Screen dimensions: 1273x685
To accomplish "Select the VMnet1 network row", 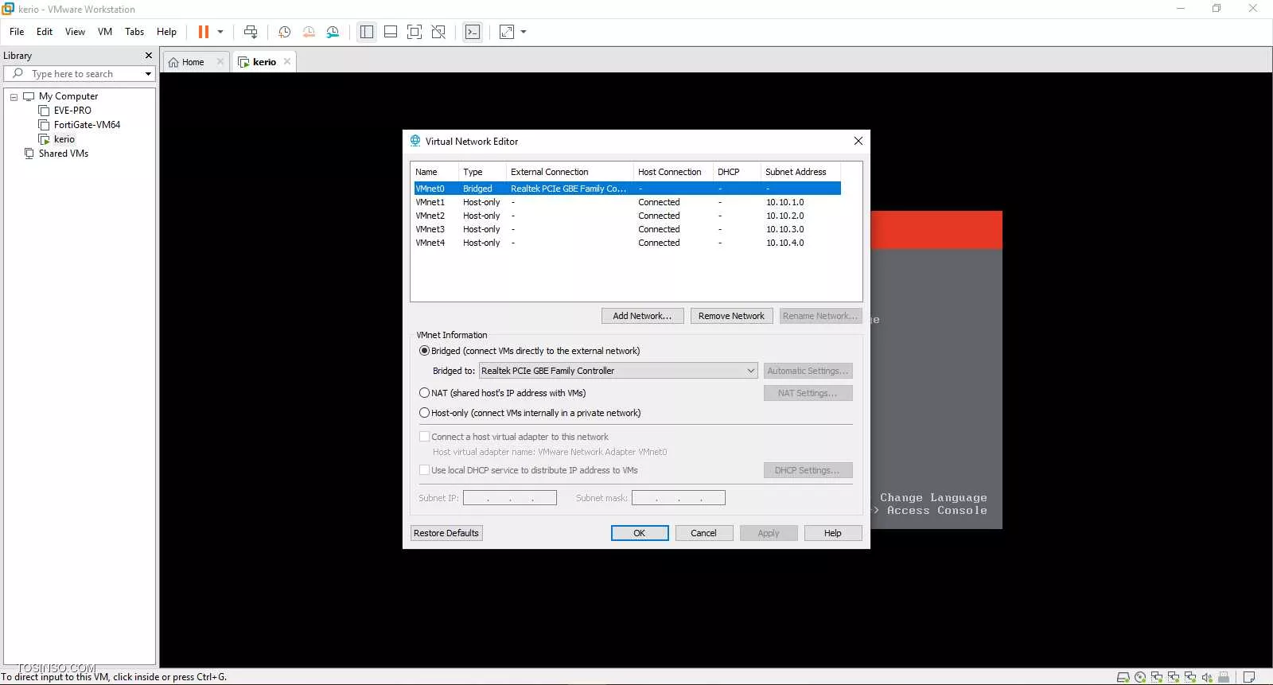I will [x=627, y=202].
